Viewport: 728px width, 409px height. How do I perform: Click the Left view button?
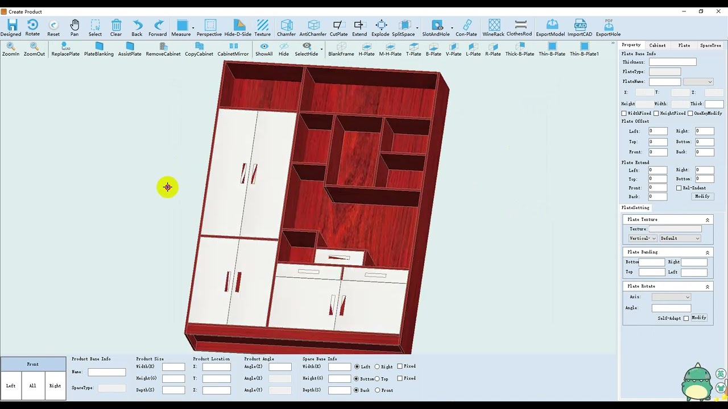click(11, 386)
